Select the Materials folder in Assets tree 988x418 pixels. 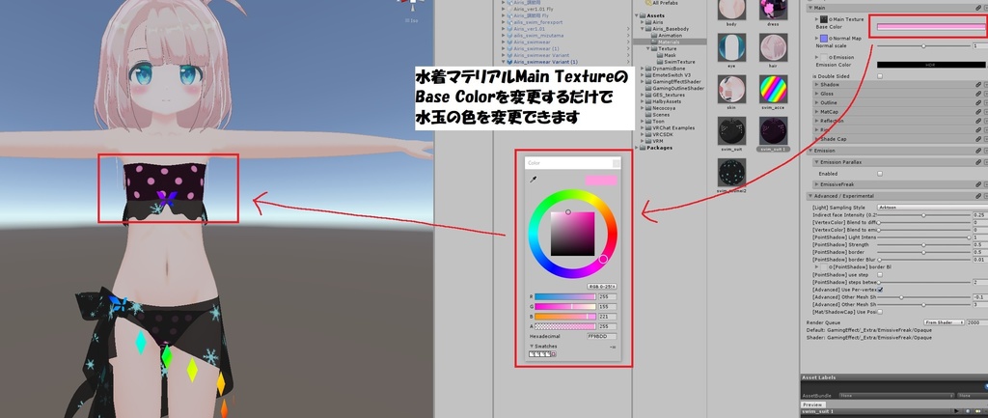(x=670, y=42)
